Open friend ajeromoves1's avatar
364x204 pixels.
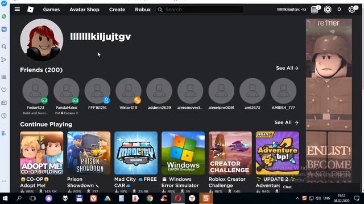tap(190, 91)
